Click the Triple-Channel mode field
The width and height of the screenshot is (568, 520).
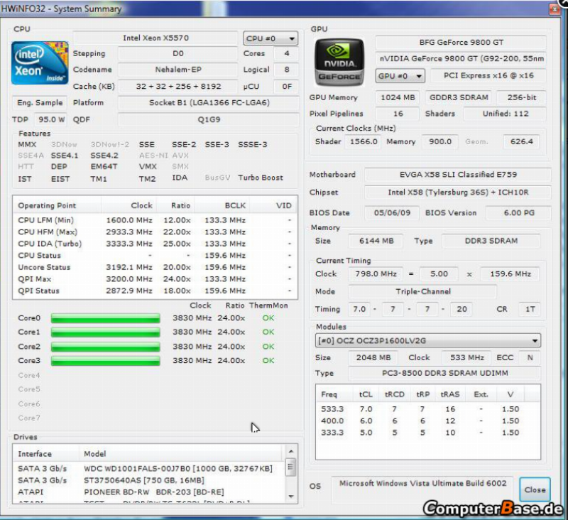coord(422,292)
